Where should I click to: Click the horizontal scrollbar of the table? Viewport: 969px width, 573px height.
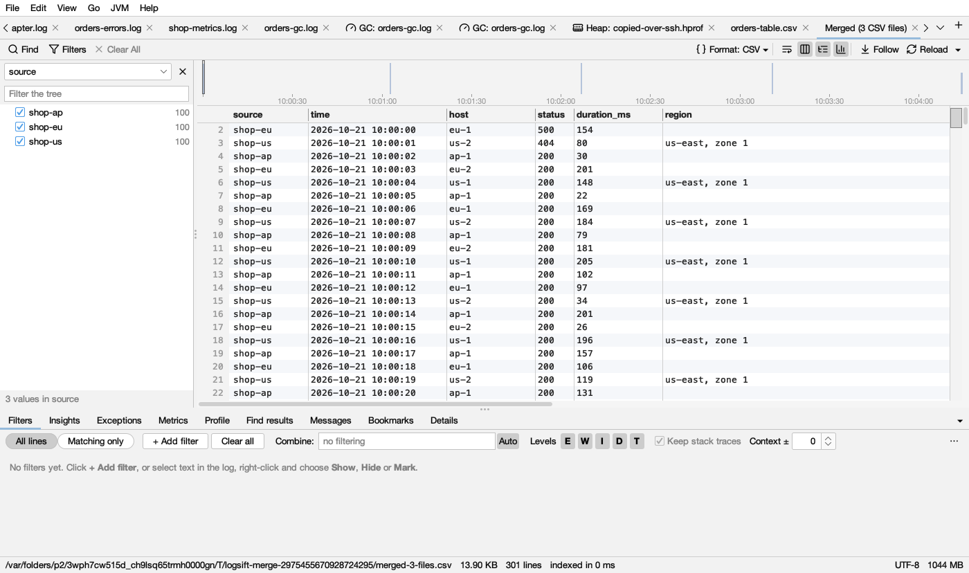[x=375, y=403]
